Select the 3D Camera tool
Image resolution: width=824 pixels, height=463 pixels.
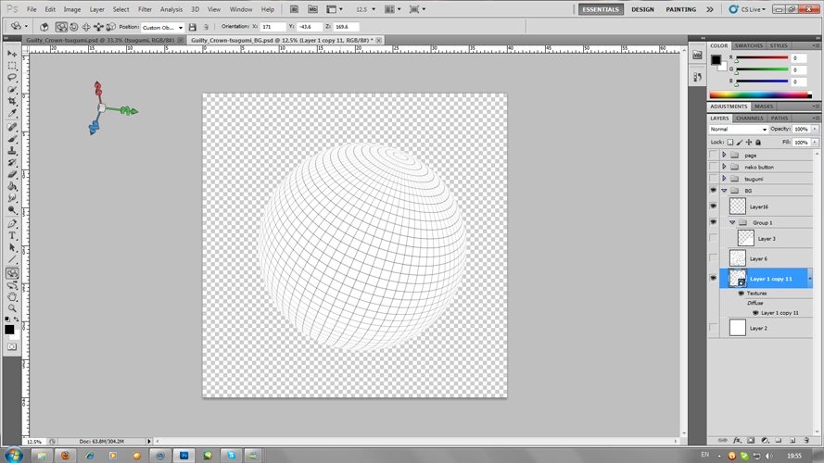pyautogui.click(x=12, y=285)
